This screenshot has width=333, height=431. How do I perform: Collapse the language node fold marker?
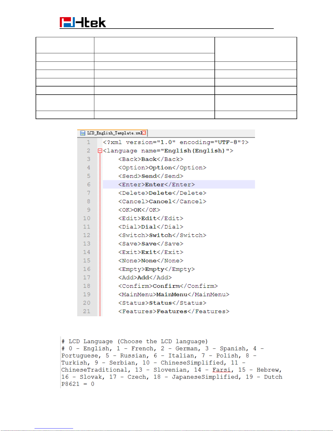point(100,151)
